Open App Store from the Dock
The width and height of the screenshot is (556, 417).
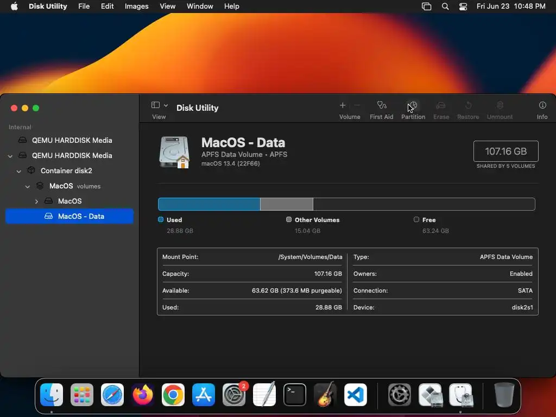coord(204,395)
